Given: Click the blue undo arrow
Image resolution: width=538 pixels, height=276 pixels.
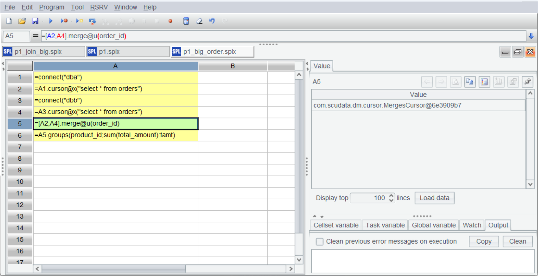Looking at the screenshot, I should 212,21.
